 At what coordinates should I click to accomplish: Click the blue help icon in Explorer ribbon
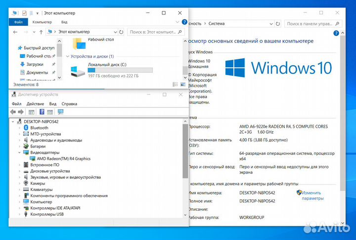[184, 22]
